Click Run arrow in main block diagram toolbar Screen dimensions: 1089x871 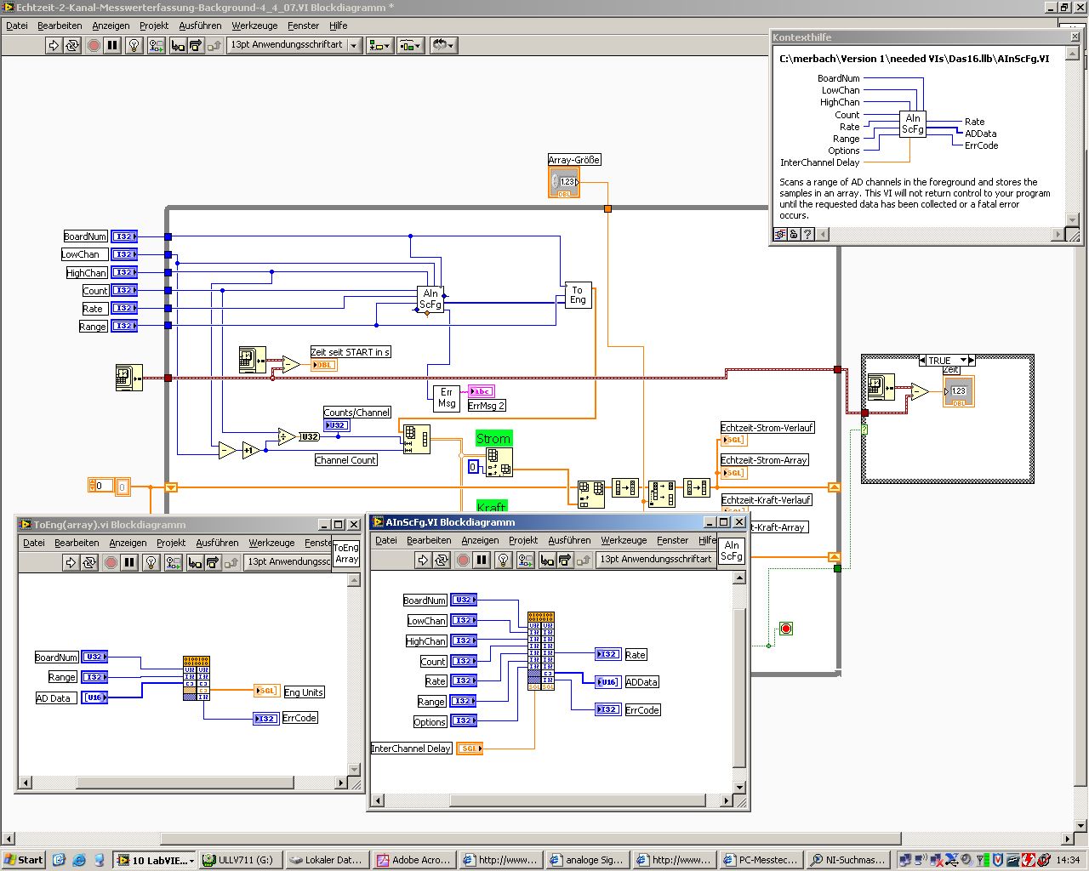point(53,45)
